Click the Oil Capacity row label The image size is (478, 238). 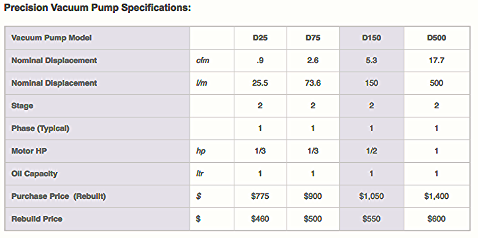(34, 174)
